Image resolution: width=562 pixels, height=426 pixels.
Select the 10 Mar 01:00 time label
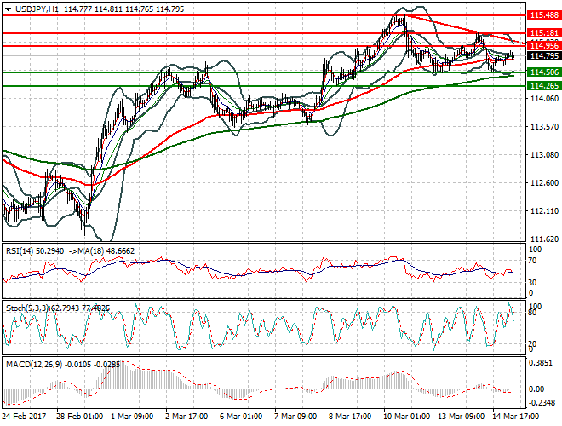pyautogui.click(x=406, y=417)
